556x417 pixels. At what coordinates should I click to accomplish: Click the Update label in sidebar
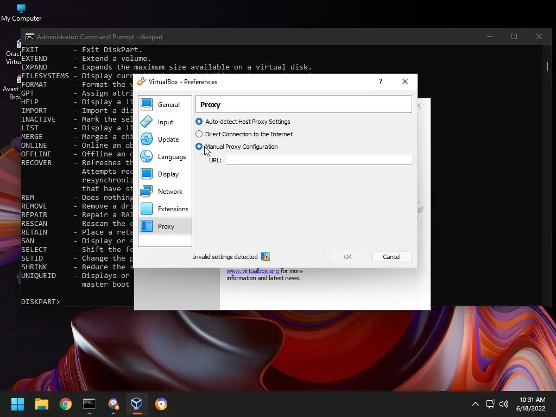[x=168, y=140]
